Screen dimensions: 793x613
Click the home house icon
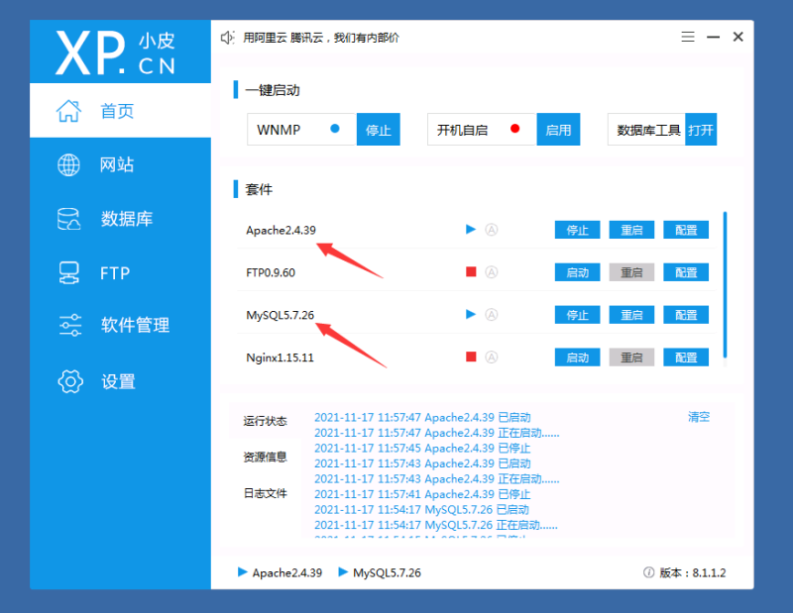68,111
